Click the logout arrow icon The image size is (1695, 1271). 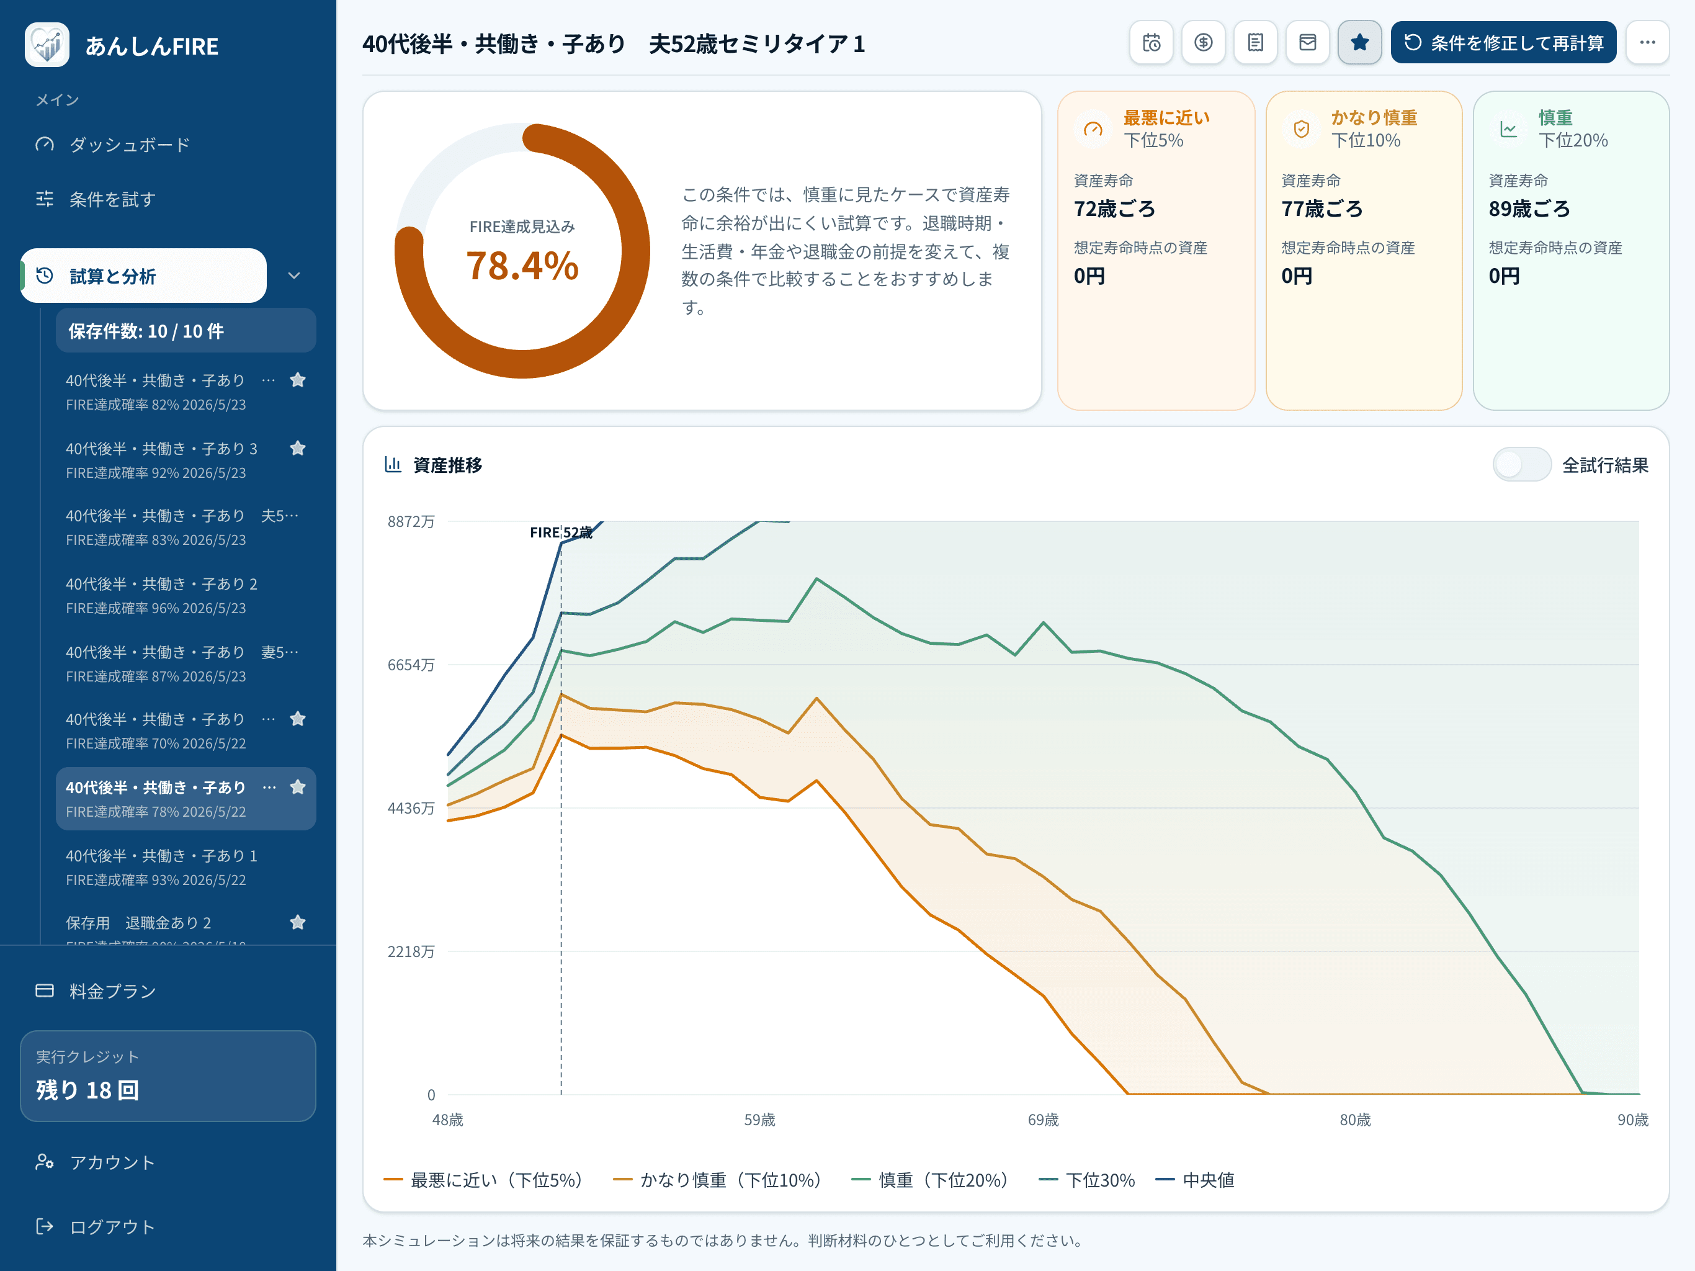45,1226
